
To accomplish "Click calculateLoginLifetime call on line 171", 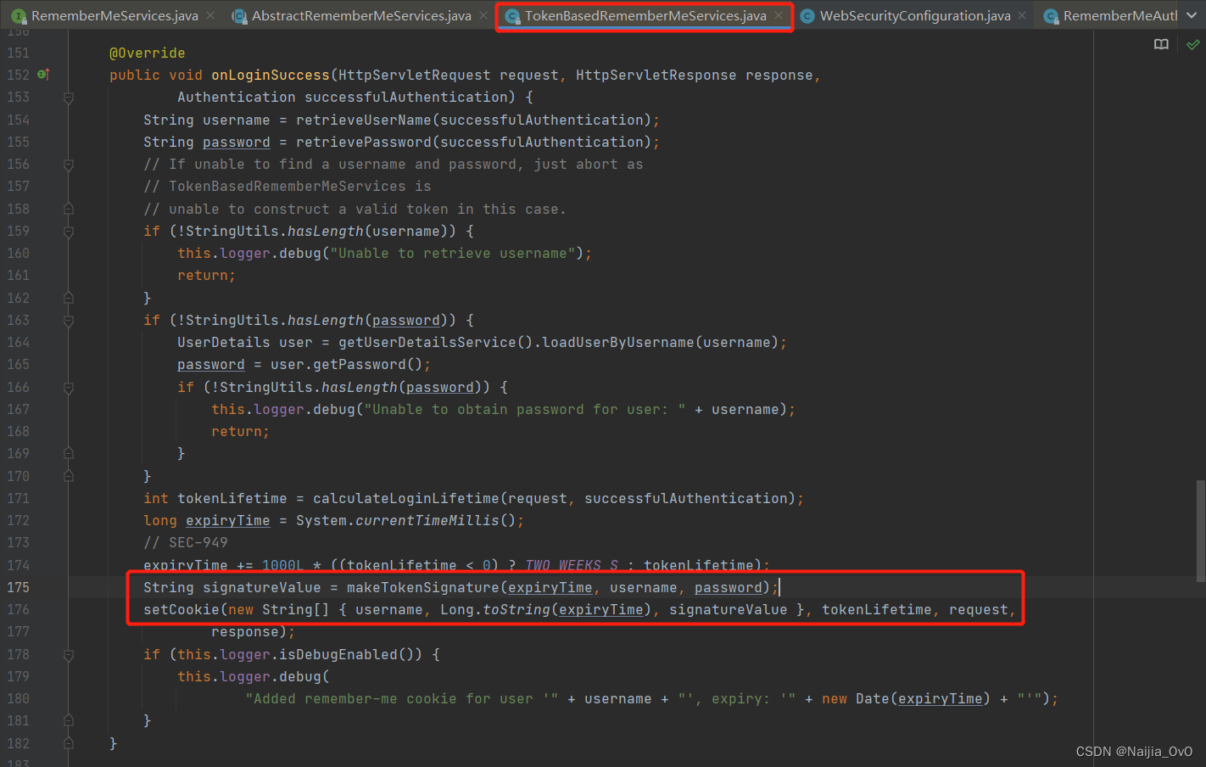I will pyautogui.click(x=405, y=498).
